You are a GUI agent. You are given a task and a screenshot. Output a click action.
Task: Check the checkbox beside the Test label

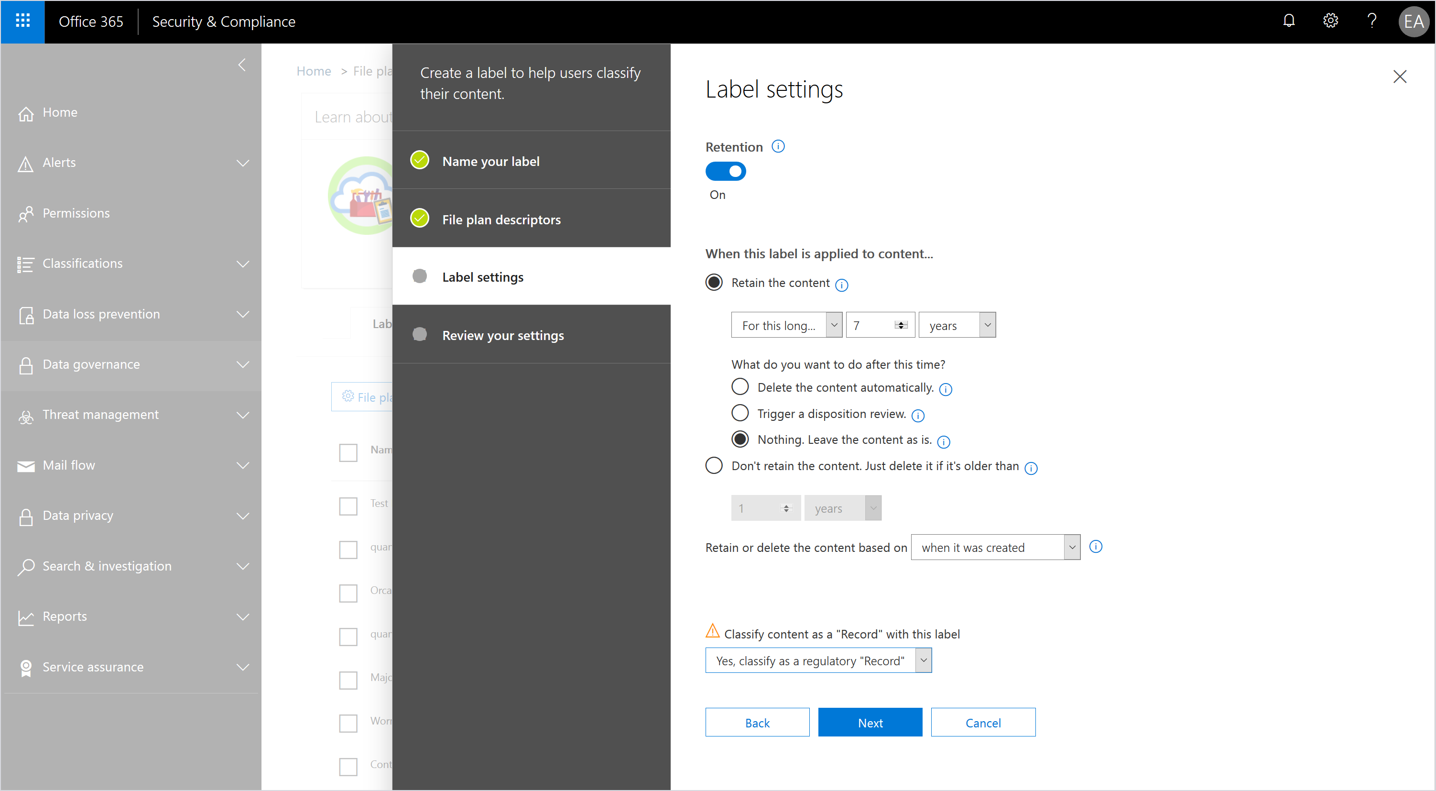tap(348, 506)
